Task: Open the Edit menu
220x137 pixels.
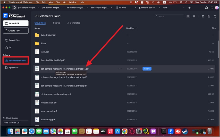Action: (44, 2)
